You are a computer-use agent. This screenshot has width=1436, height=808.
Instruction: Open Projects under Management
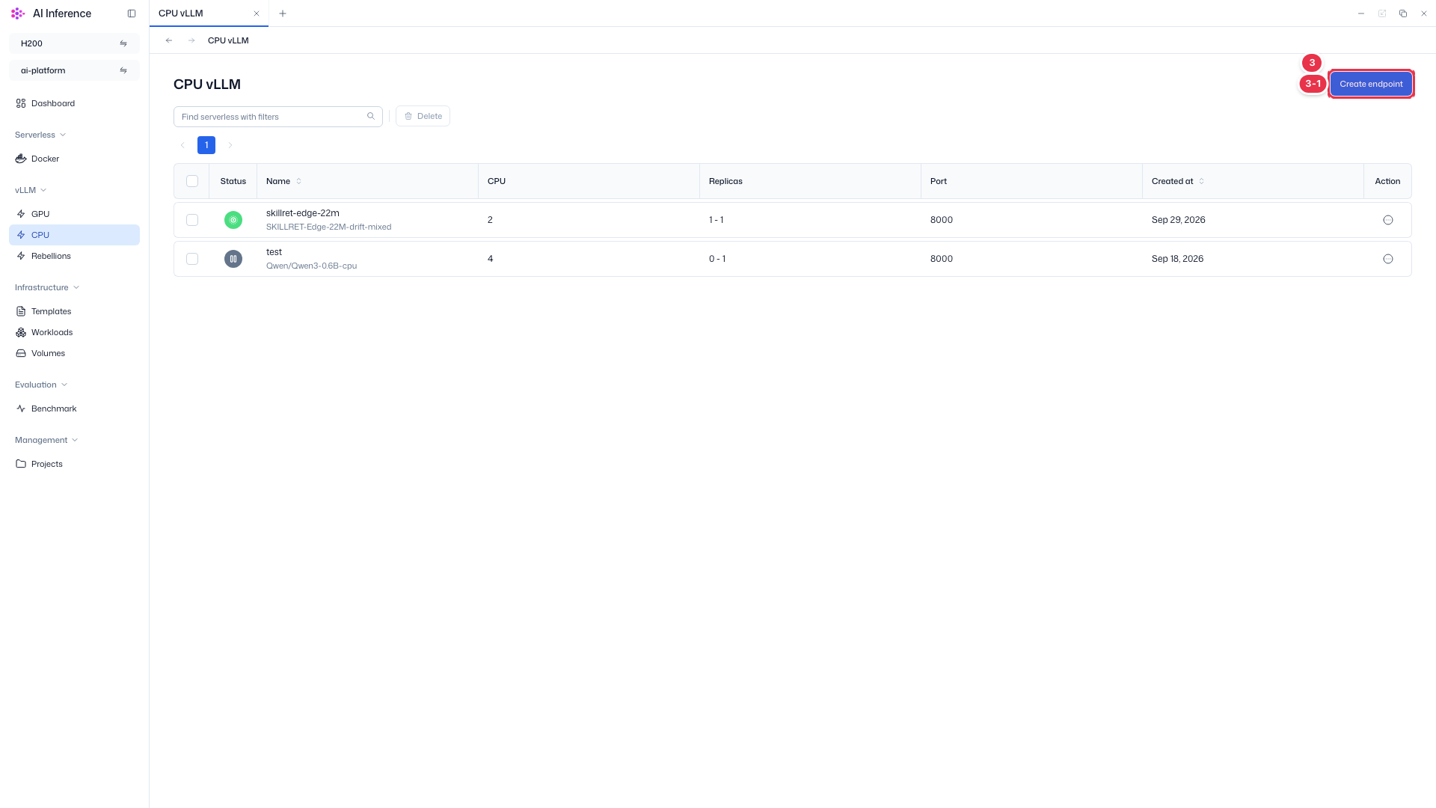pyautogui.click(x=74, y=464)
